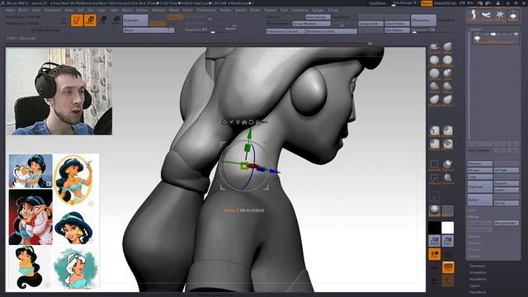528x297 pixels.
Task: Select the white color swatch
Action: [447, 228]
